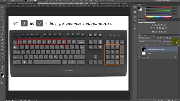Toggle lock position icon in Layers
180x101 pixels.
coord(152,45)
